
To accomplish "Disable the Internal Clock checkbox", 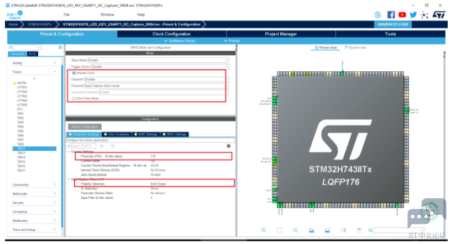I will (x=74, y=73).
